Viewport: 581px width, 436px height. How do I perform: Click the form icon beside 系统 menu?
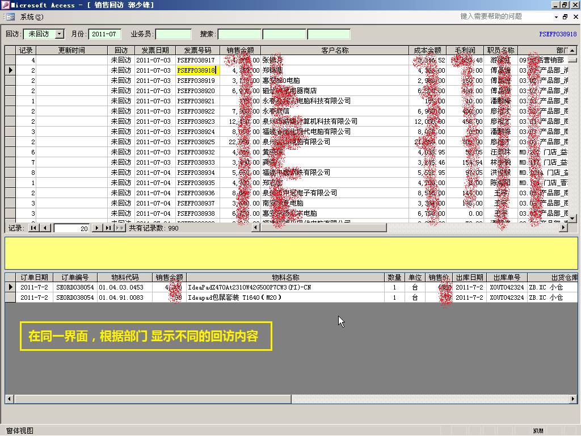10,17
